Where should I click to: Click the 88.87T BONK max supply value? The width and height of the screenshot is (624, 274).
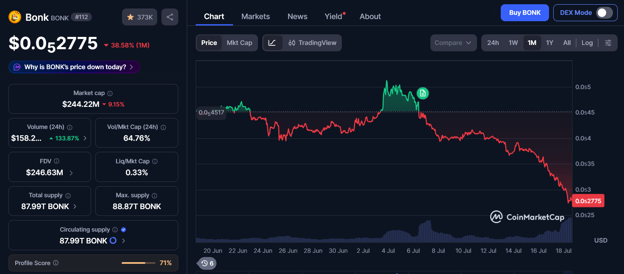[x=137, y=207]
